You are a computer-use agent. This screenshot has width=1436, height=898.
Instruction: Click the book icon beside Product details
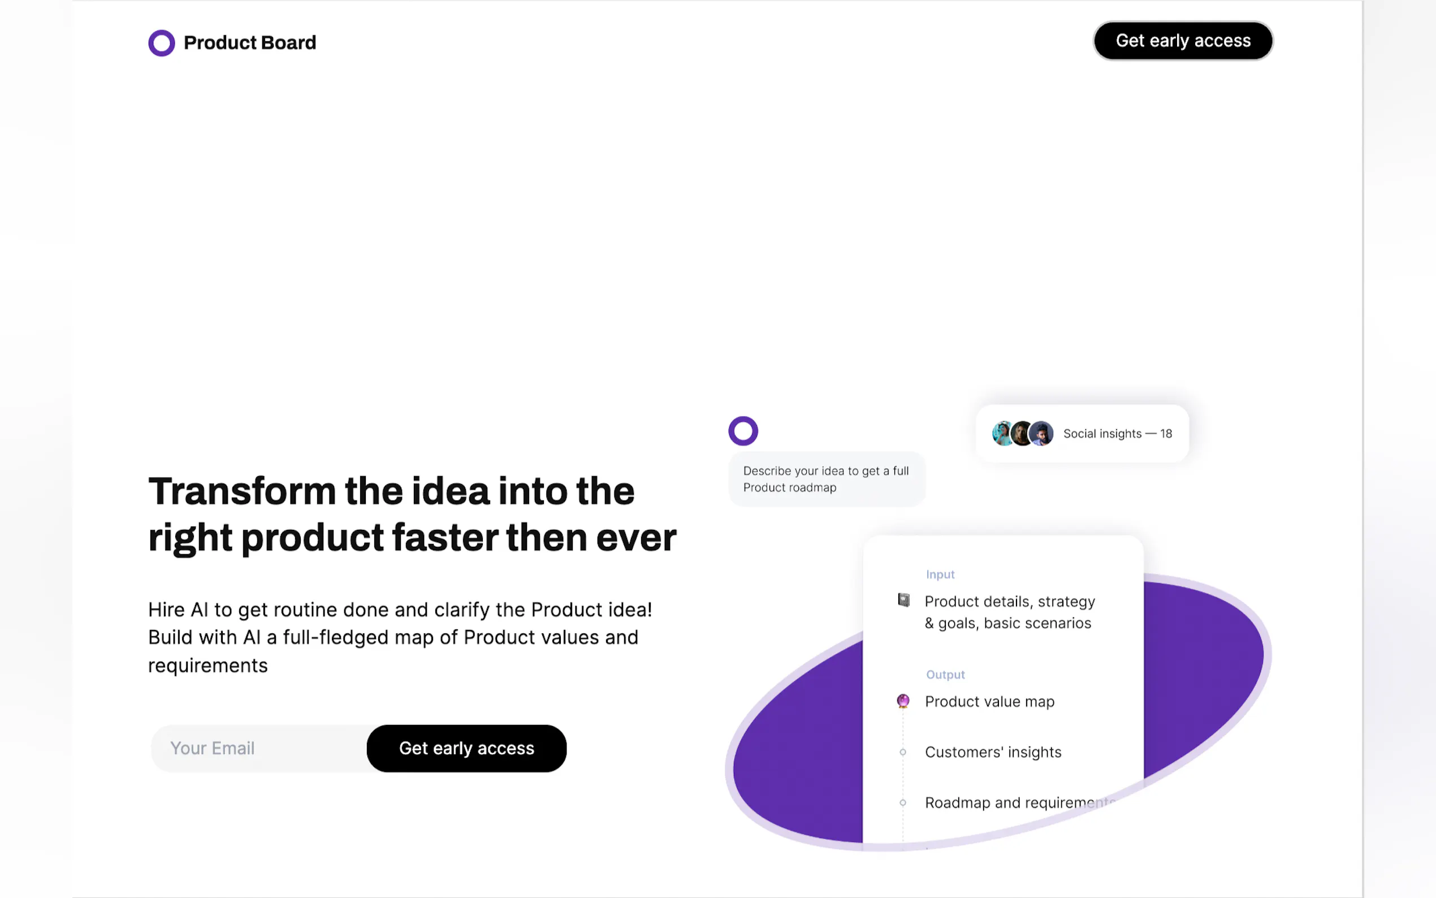click(903, 601)
